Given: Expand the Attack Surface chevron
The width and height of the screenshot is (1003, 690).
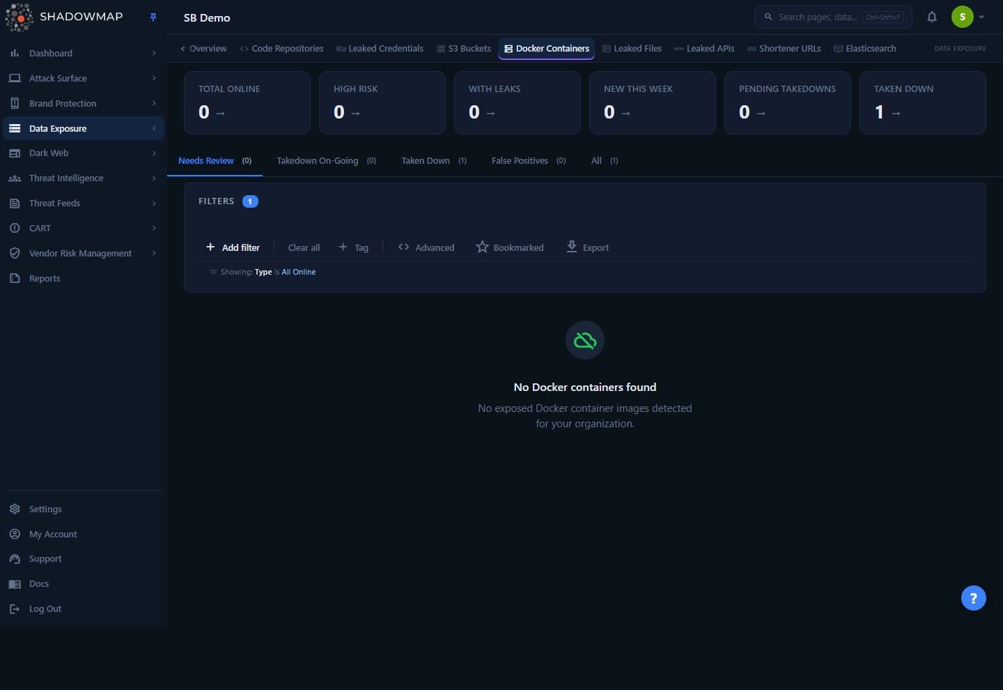Looking at the screenshot, I should pyautogui.click(x=154, y=78).
